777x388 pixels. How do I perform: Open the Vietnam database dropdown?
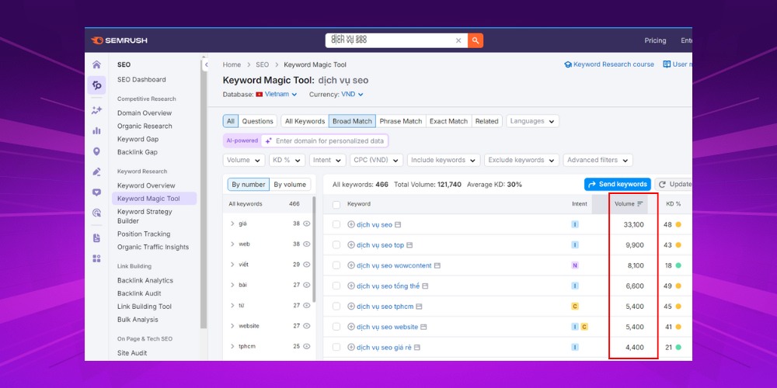point(277,94)
